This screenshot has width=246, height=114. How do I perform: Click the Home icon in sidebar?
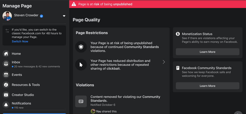pos(6,54)
